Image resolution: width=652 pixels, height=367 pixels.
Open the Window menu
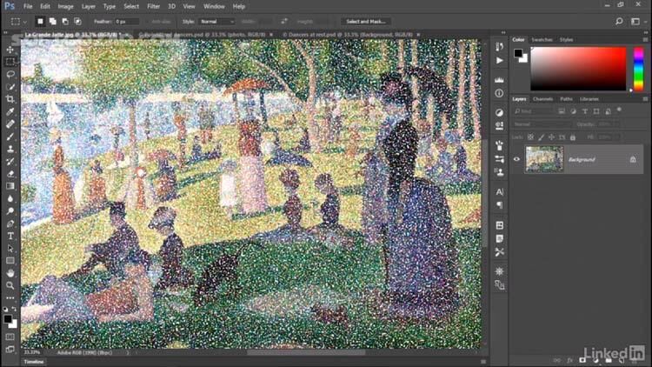pyautogui.click(x=214, y=7)
